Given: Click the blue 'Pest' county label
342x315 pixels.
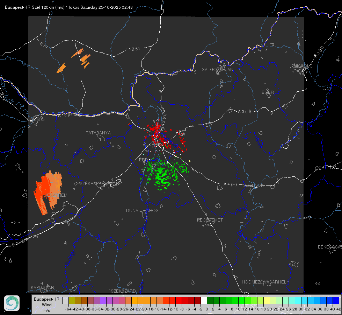Looking at the screenshot, I should [241, 210].
